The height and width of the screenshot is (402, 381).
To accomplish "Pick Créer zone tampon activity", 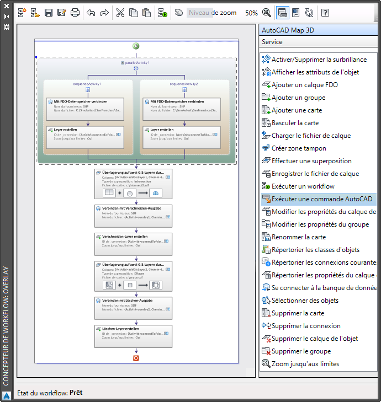I will pos(319,148).
